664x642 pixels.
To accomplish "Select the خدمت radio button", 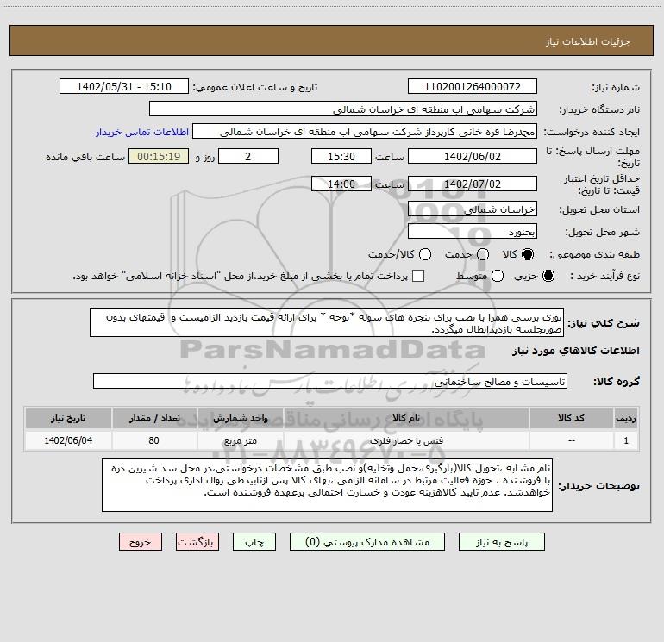I will [x=483, y=254].
